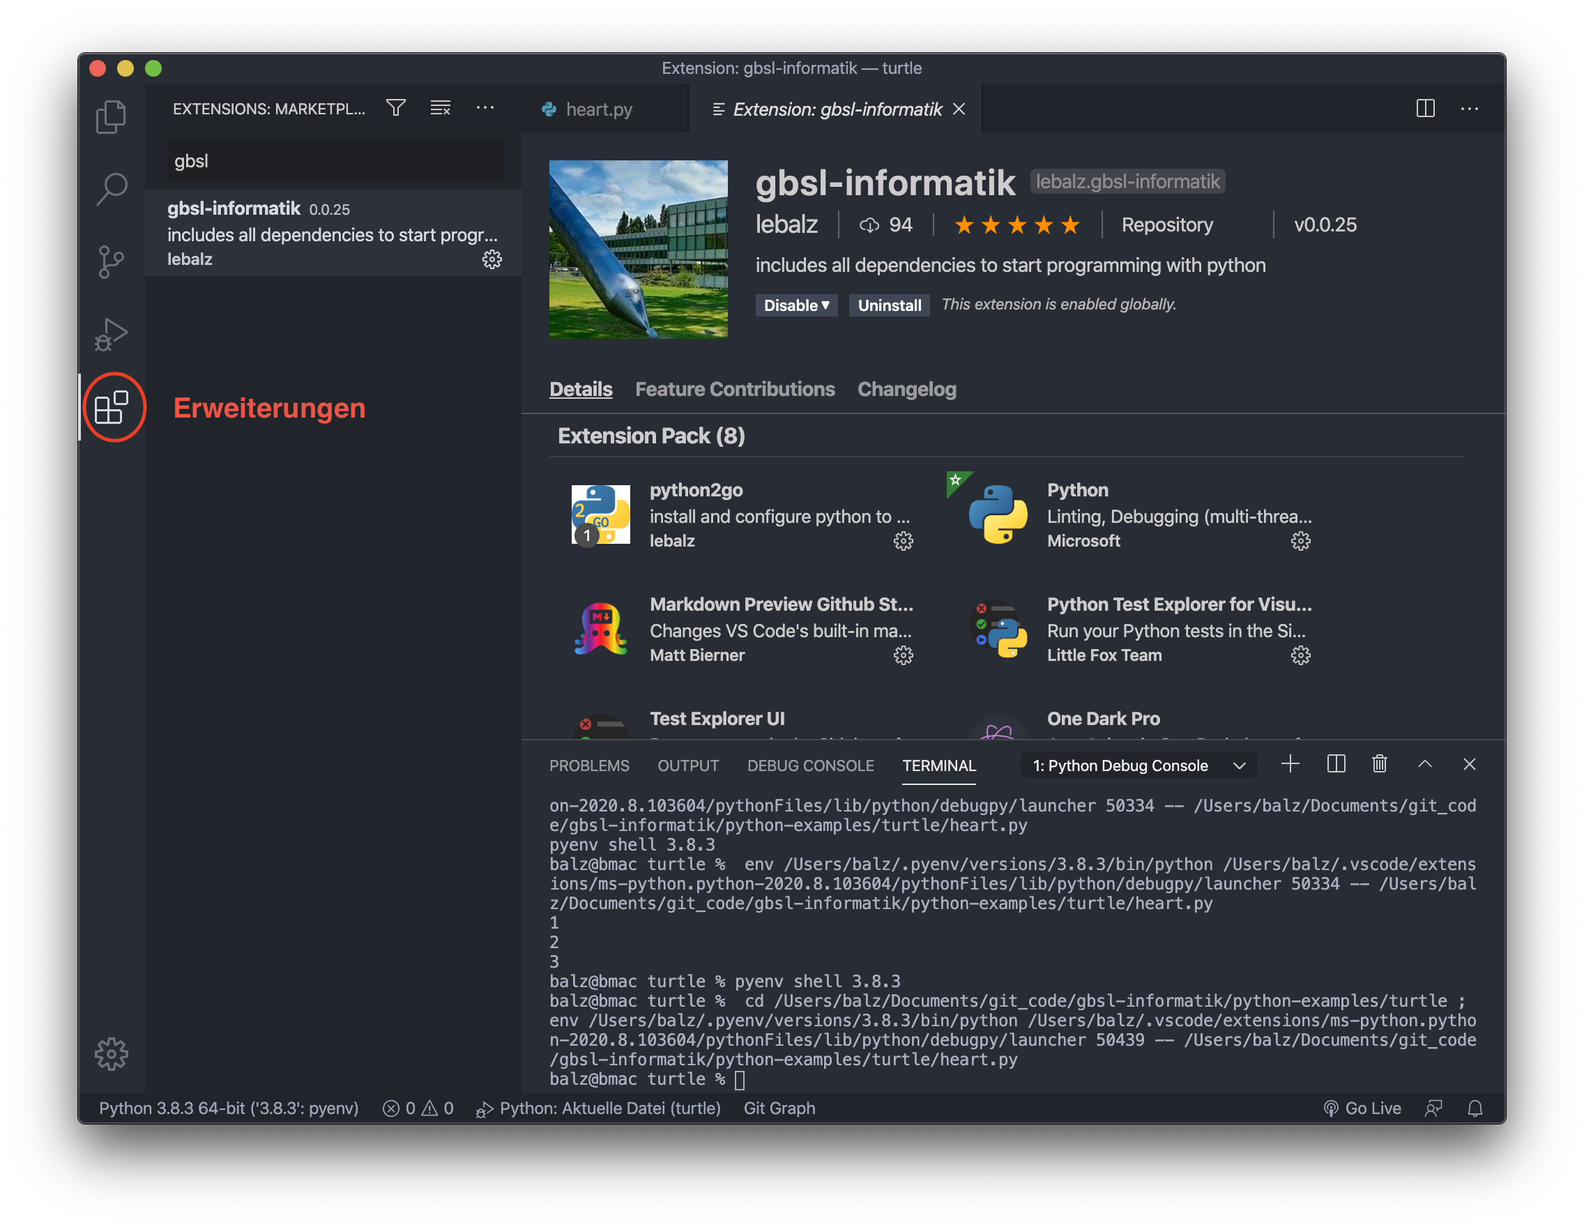Viewport: 1584px width, 1227px height.
Task: Create a new terminal with plus icon
Action: click(1290, 763)
